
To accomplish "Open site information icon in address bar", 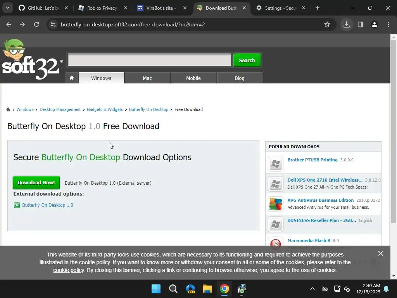I will coord(53,24).
